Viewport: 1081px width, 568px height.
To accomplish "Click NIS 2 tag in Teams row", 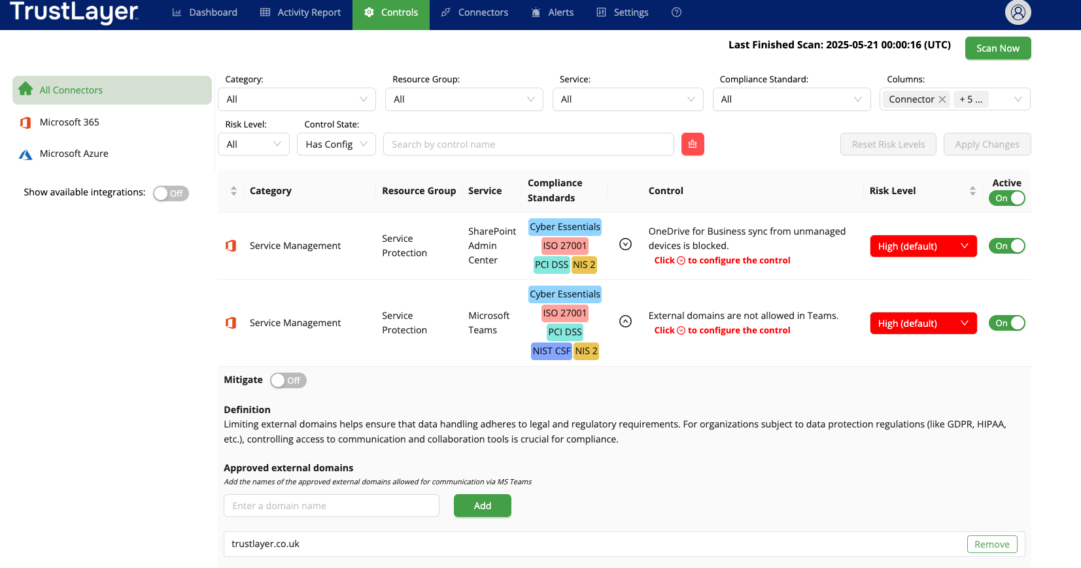I will (x=586, y=351).
